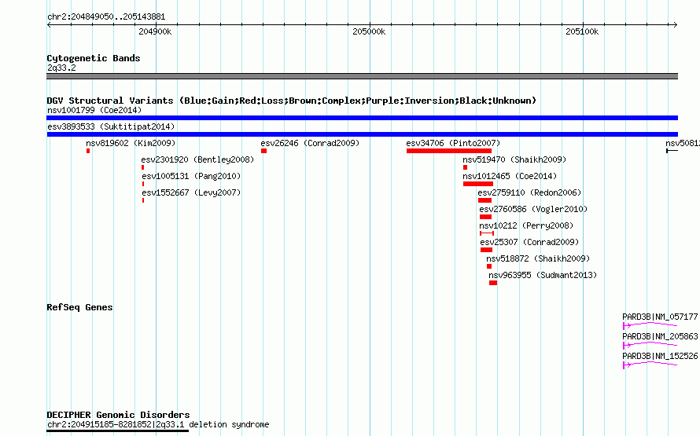Click the nsv1001799 (Coe2014) blue gain bar
Image resolution: width=700 pixels, height=436 pixels.
362,118
